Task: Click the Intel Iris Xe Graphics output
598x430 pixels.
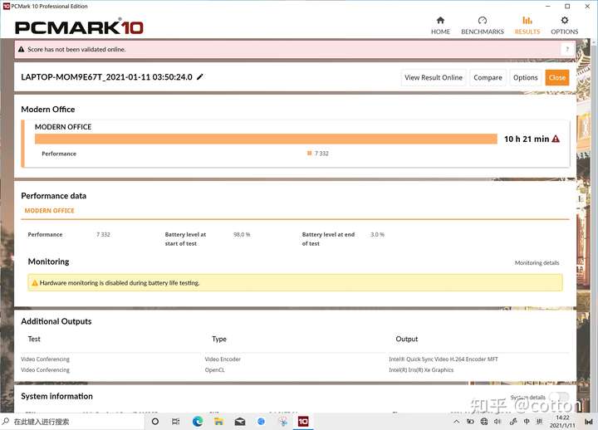Action: coord(421,369)
